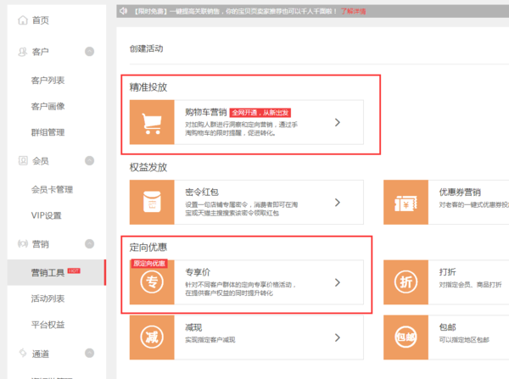Click the 了解详情 link in banner
509x379 pixels.
click(x=353, y=12)
